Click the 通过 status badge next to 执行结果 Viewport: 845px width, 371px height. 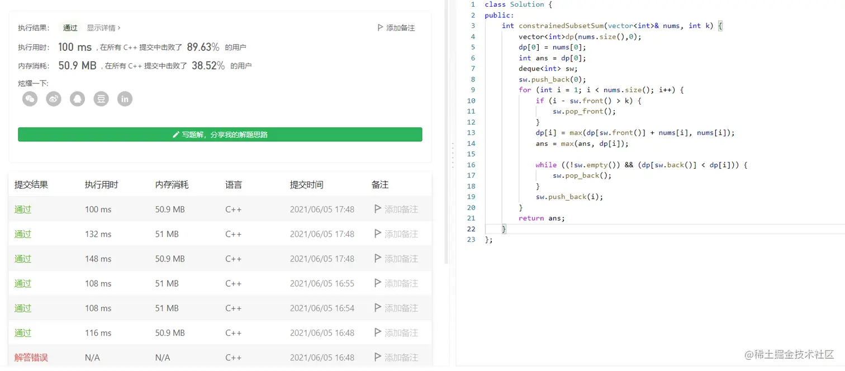70,27
